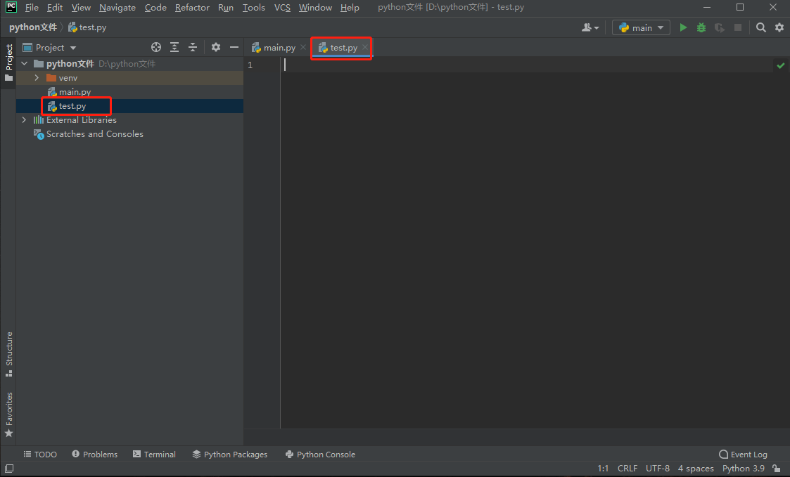Open the Tools menu

[x=253, y=8]
